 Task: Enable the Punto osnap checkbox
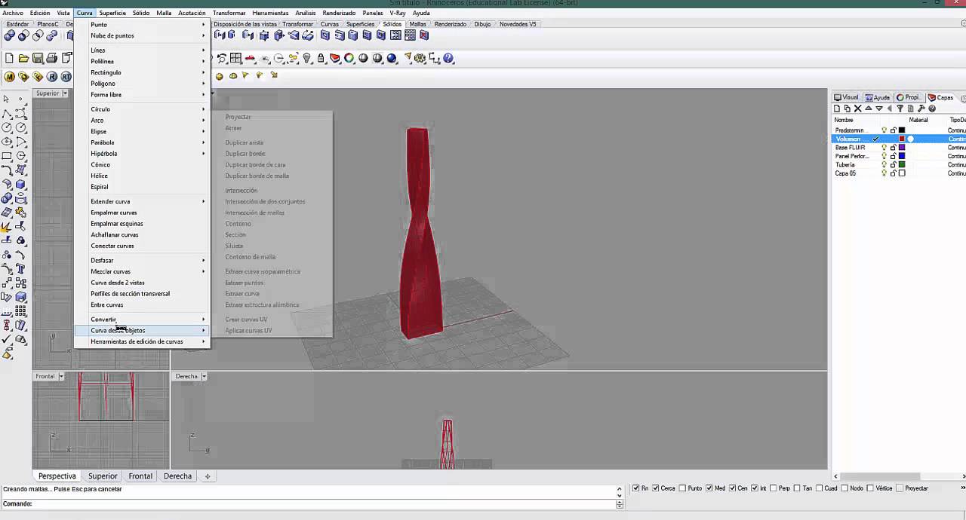point(682,488)
